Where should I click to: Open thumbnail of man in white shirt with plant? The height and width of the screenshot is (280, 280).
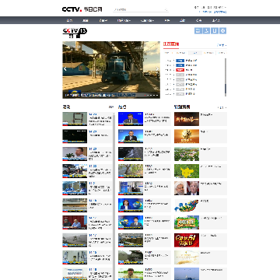[75, 154]
